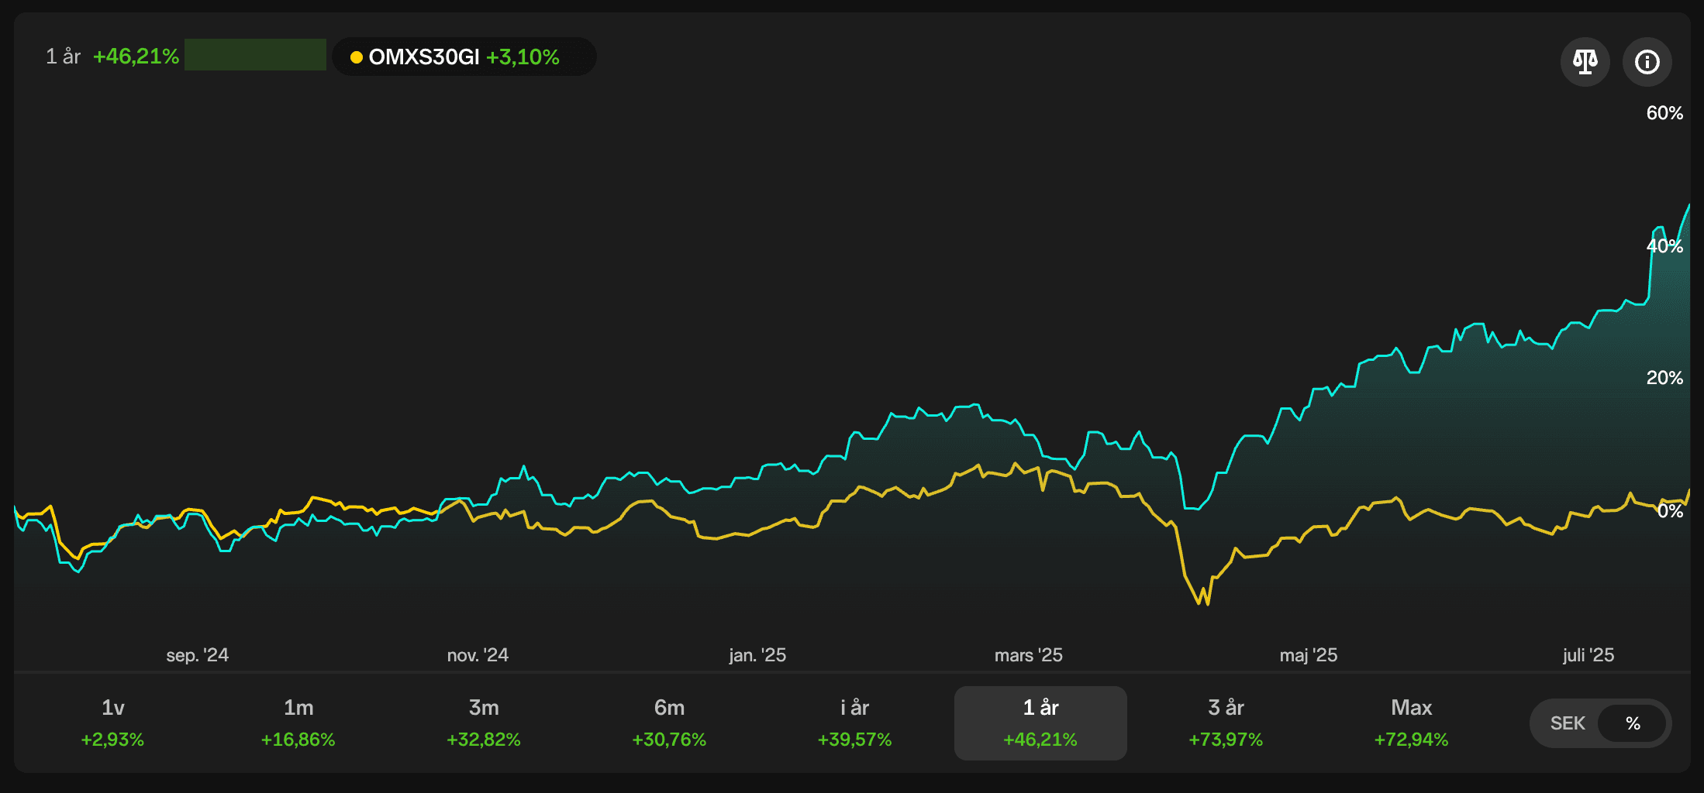Show the Max time range
The height and width of the screenshot is (793, 1704).
[x=1411, y=723]
